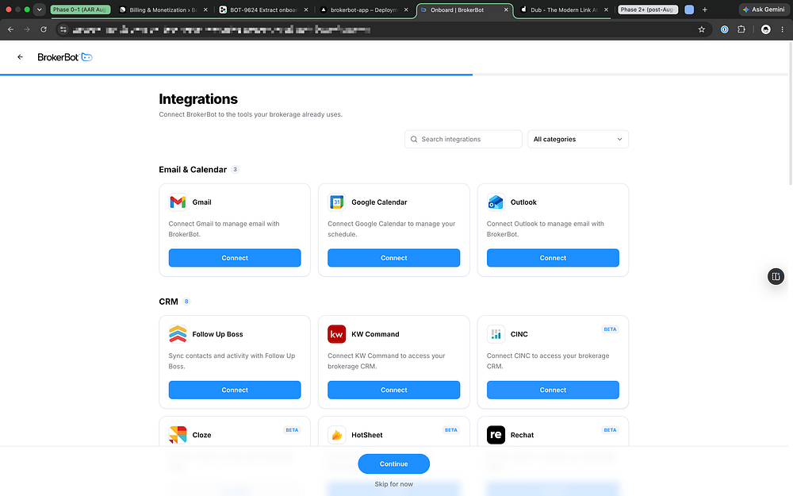
Task: Click the page vertical scrollbar
Action: click(791, 113)
